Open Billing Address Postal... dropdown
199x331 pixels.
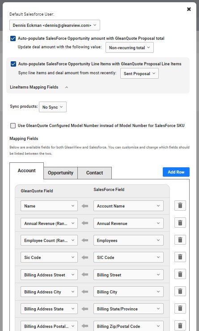(49, 326)
